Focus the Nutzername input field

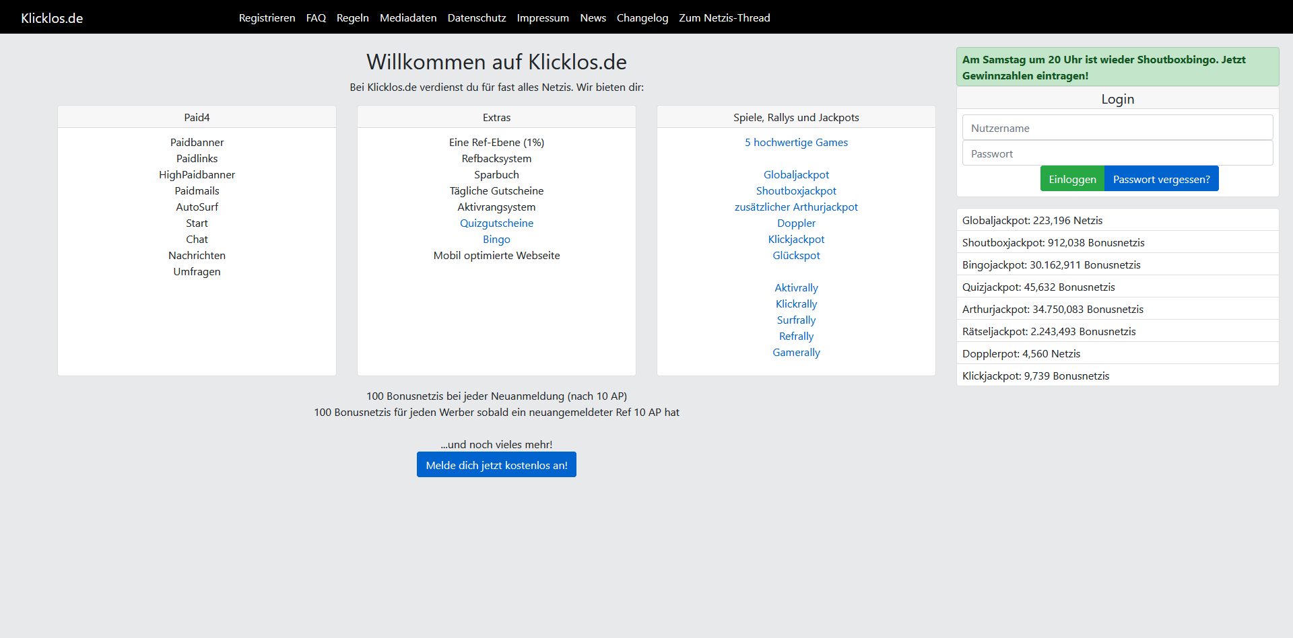[x=1117, y=127]
